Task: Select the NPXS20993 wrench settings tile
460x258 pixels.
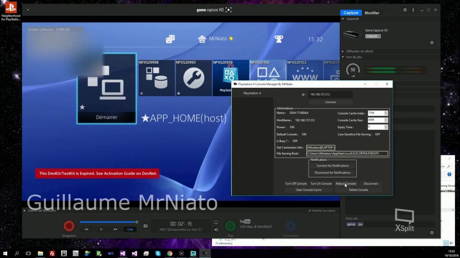Action: point(194,78)
